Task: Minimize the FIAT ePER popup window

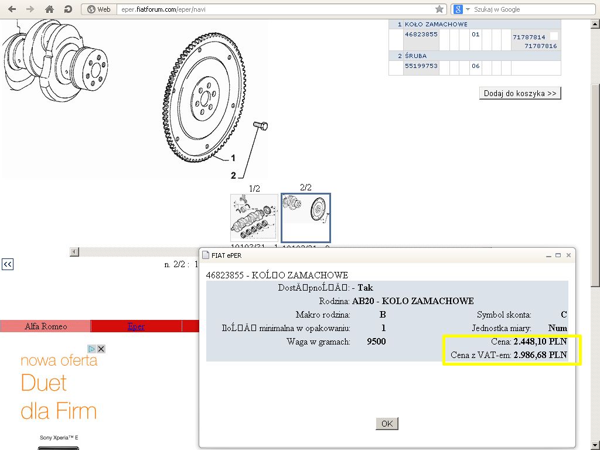Action: point(548,255)
